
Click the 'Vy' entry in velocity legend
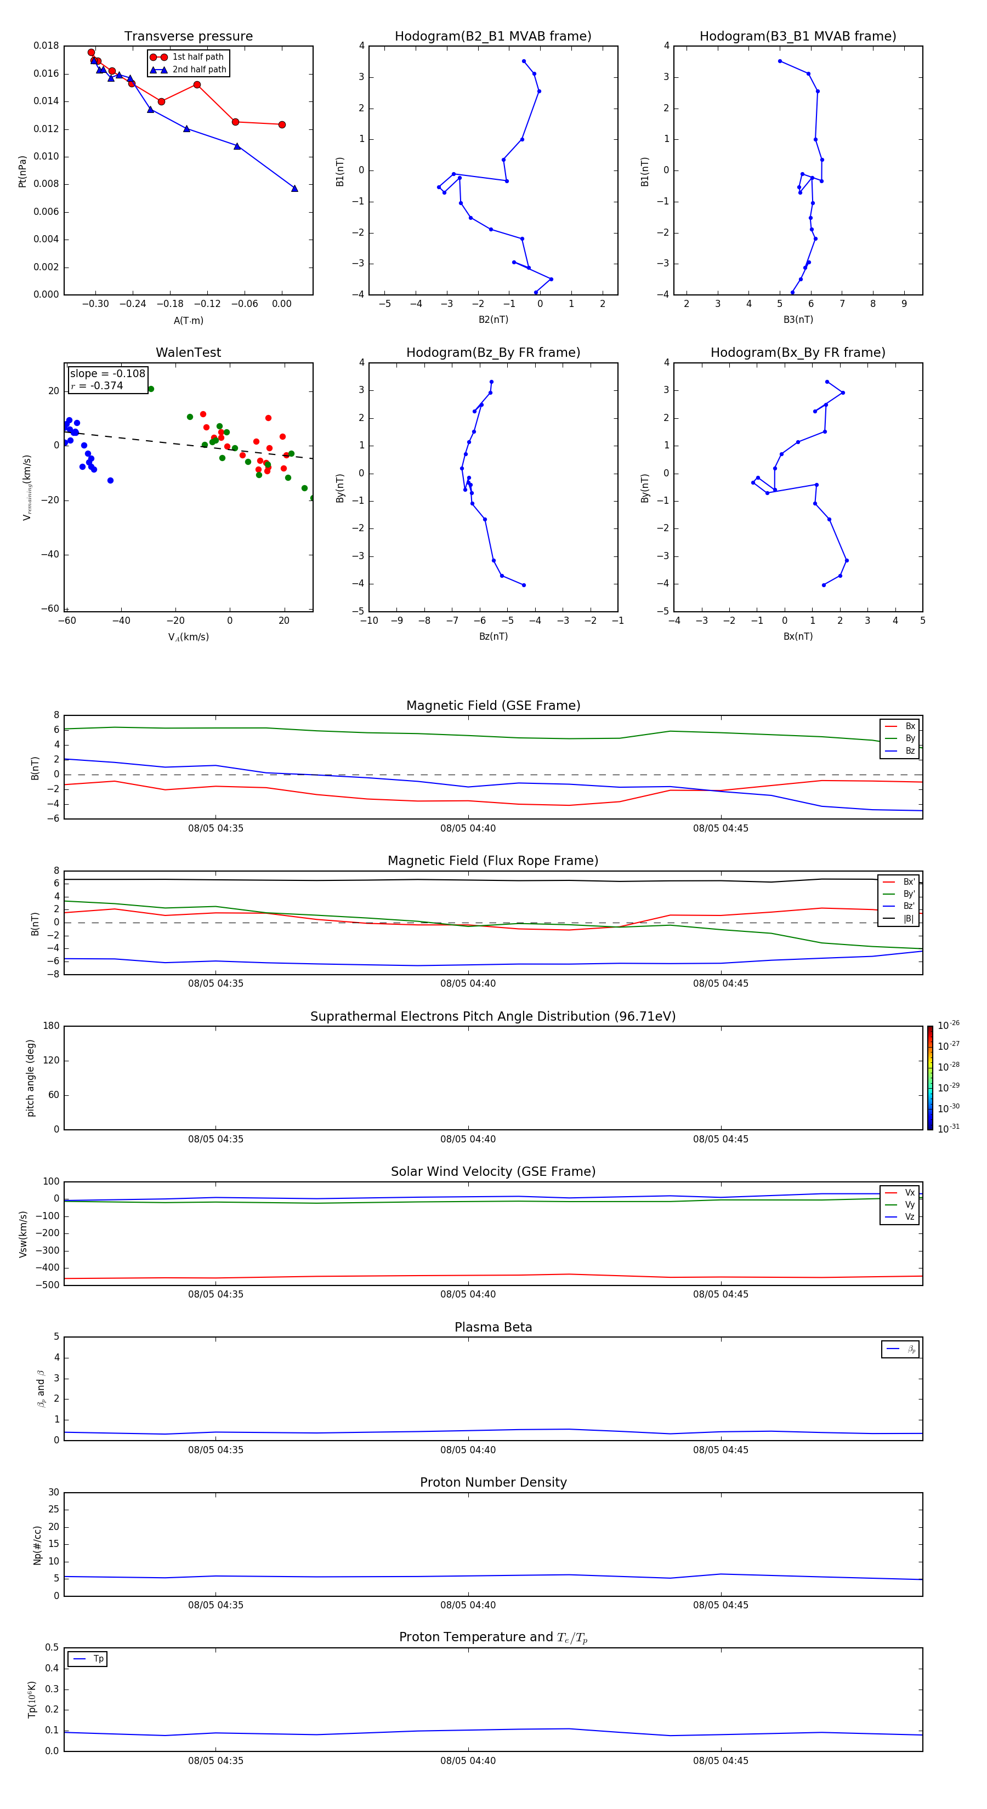coord(900,1205)
